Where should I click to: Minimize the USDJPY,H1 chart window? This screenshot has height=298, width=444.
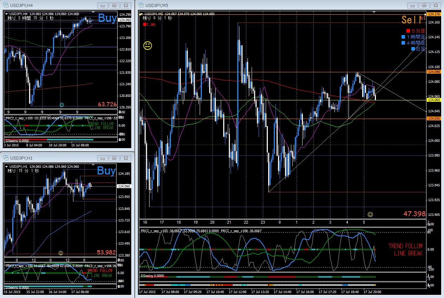(102, 158)
